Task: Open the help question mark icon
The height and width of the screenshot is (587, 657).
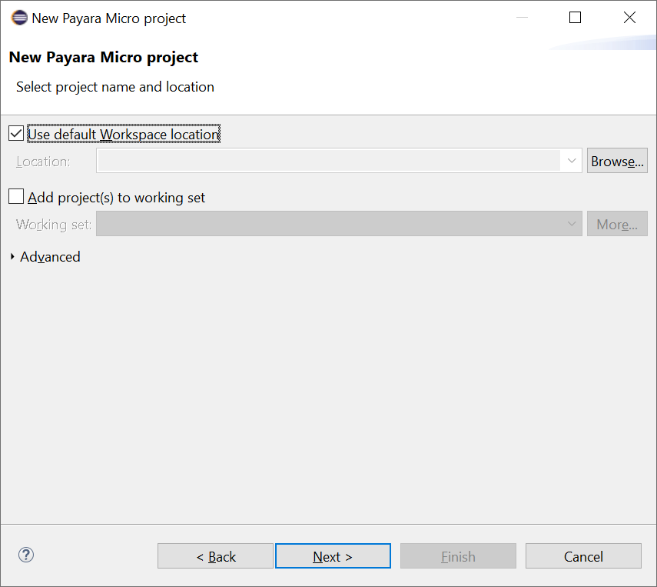Action: [x=26, y=555]
